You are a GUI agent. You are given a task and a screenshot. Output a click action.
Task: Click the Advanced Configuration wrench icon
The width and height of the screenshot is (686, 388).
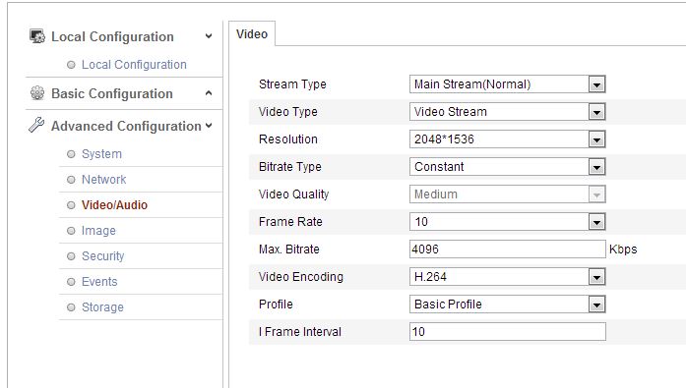36,126
